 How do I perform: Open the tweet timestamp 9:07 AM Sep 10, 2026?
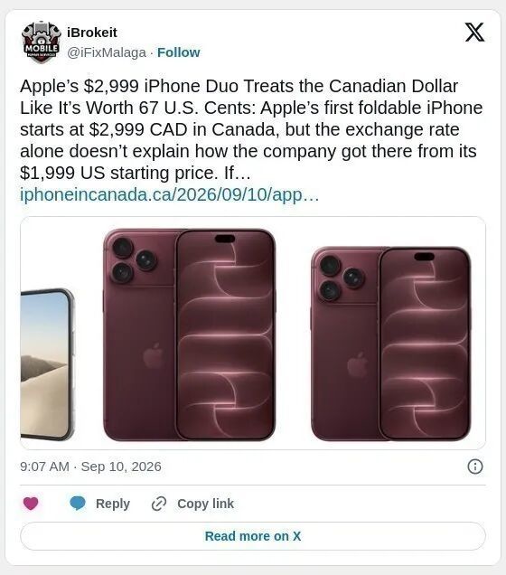pyautogui.click(x=90, y=467)
